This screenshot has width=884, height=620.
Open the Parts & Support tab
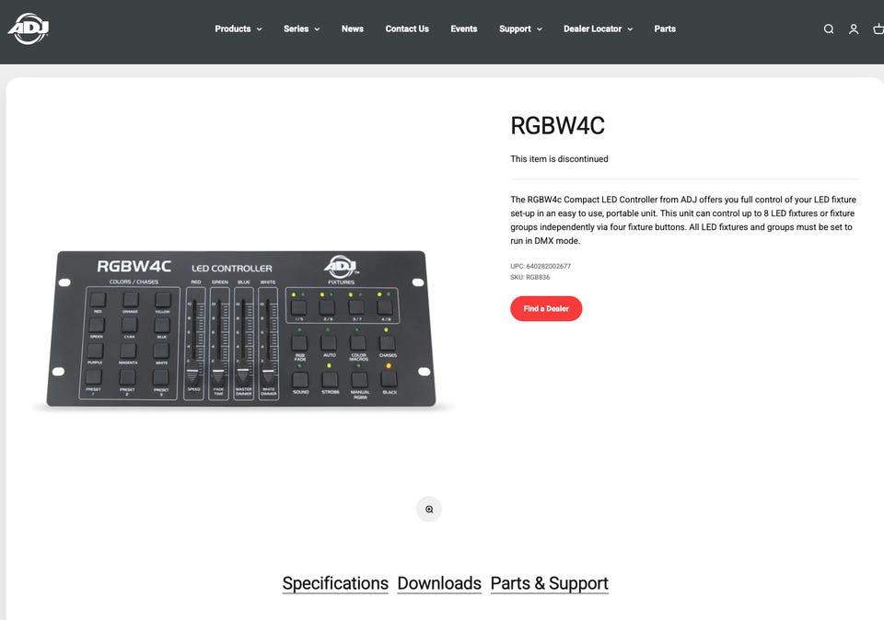coord(549,583)
